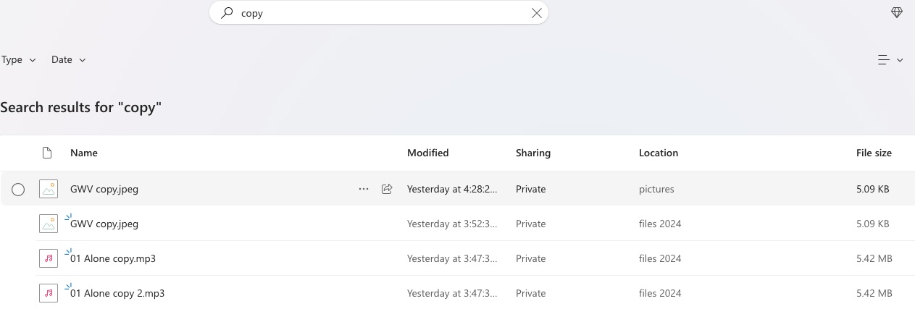Image resolution: width=915 pixels, height=309 pixels.
Task: Click the file type column header icon
Action: click(48, 153)
